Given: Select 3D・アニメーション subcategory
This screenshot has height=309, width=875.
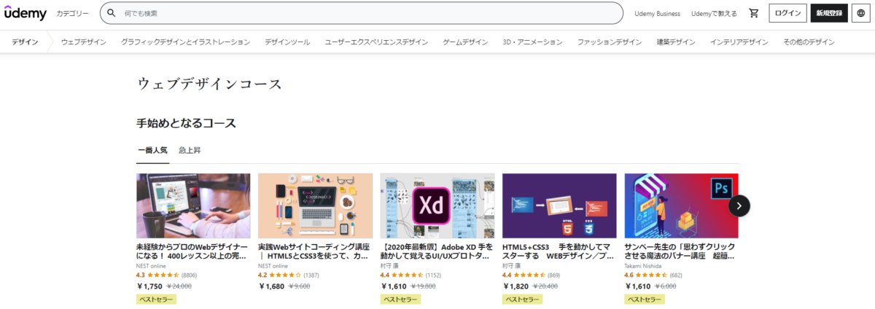Looking at the screenshot, I should (532, 42).
